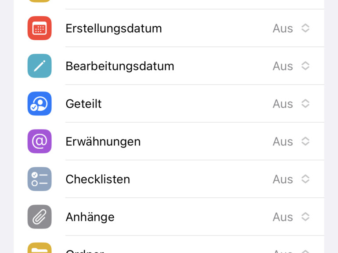Expand the Erwähnungen chevron picker
Screen dimensions: 338x253
pos(306,141)
